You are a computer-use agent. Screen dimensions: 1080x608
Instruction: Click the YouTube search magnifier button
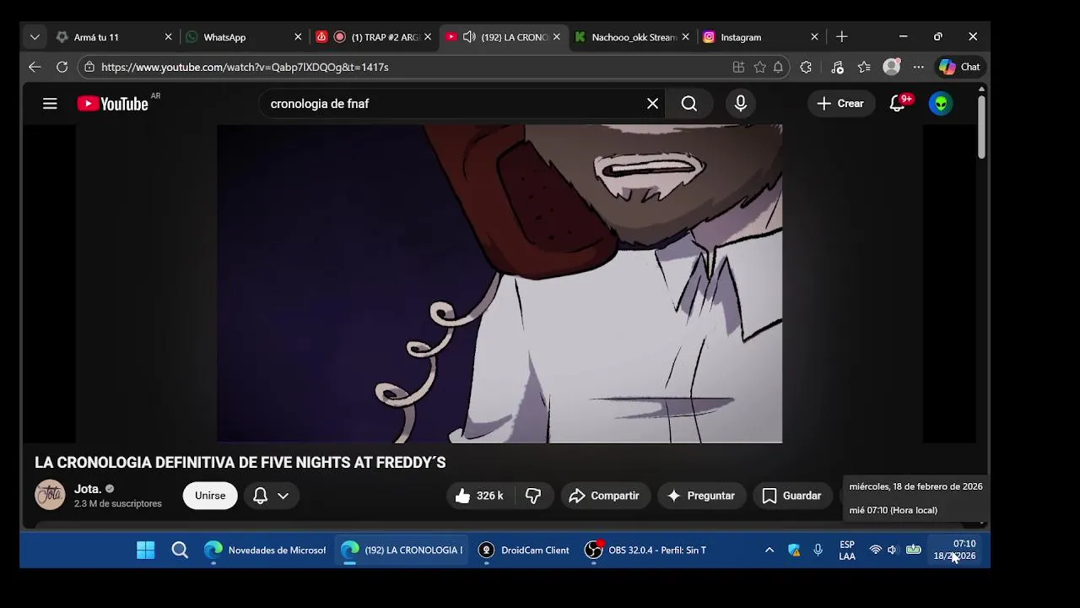click(x=689, y=104)
